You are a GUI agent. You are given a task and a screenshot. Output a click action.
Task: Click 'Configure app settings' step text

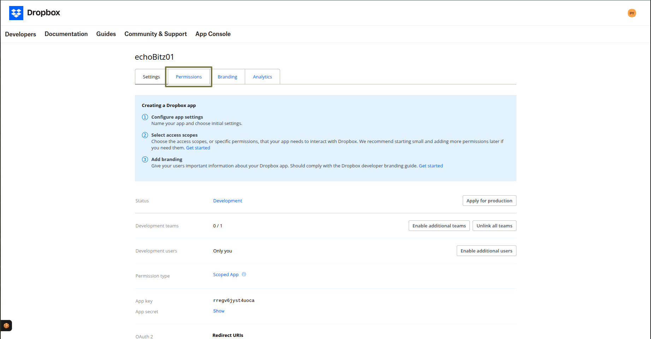pyautogui.click(x=177, y=117)
